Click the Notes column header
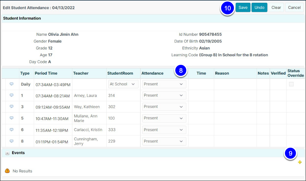 [x=263, y=73]
